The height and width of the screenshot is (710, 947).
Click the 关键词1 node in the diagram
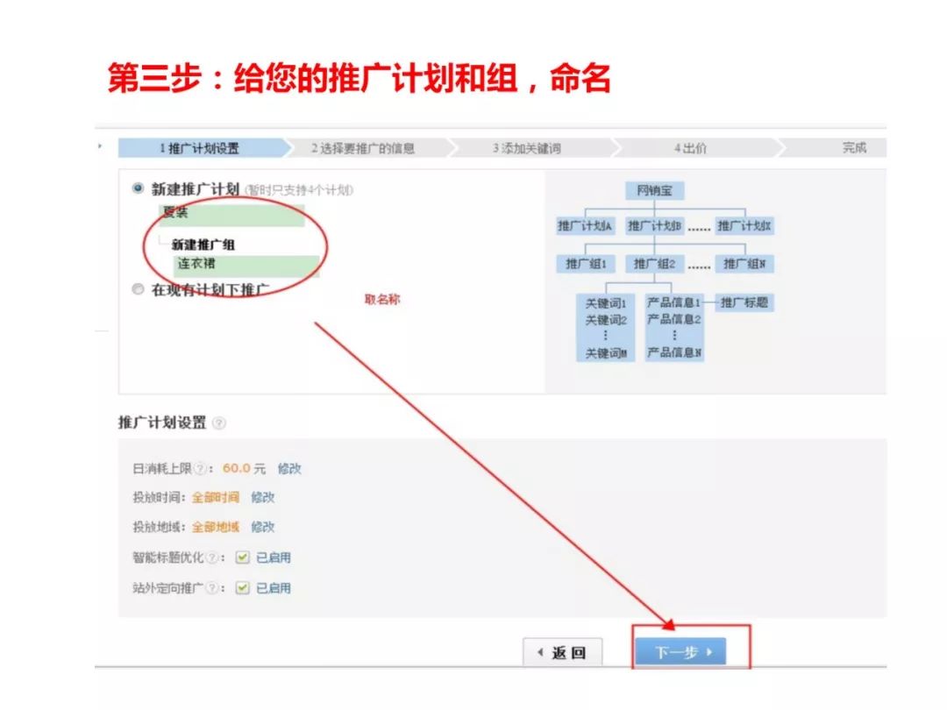pyautogui.click(x=607, y=302)
